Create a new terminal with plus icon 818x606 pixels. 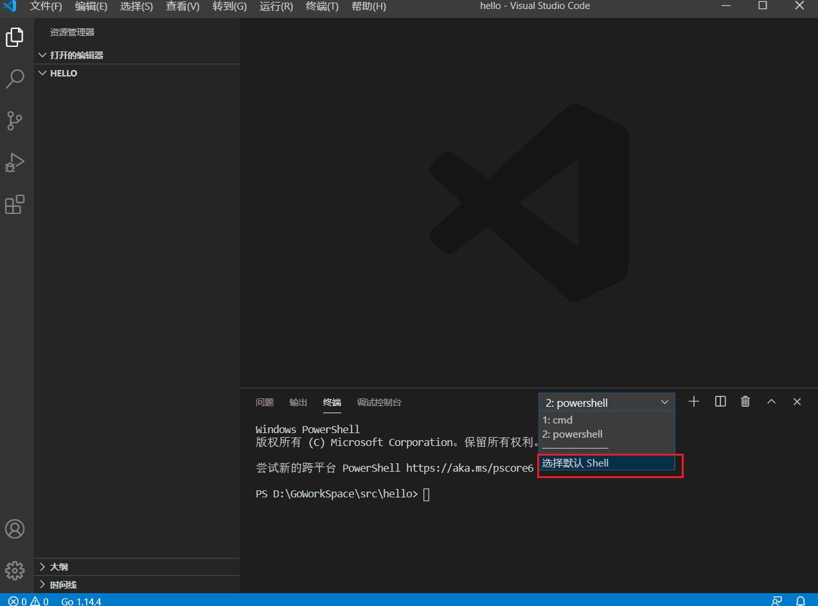(694, 402)
